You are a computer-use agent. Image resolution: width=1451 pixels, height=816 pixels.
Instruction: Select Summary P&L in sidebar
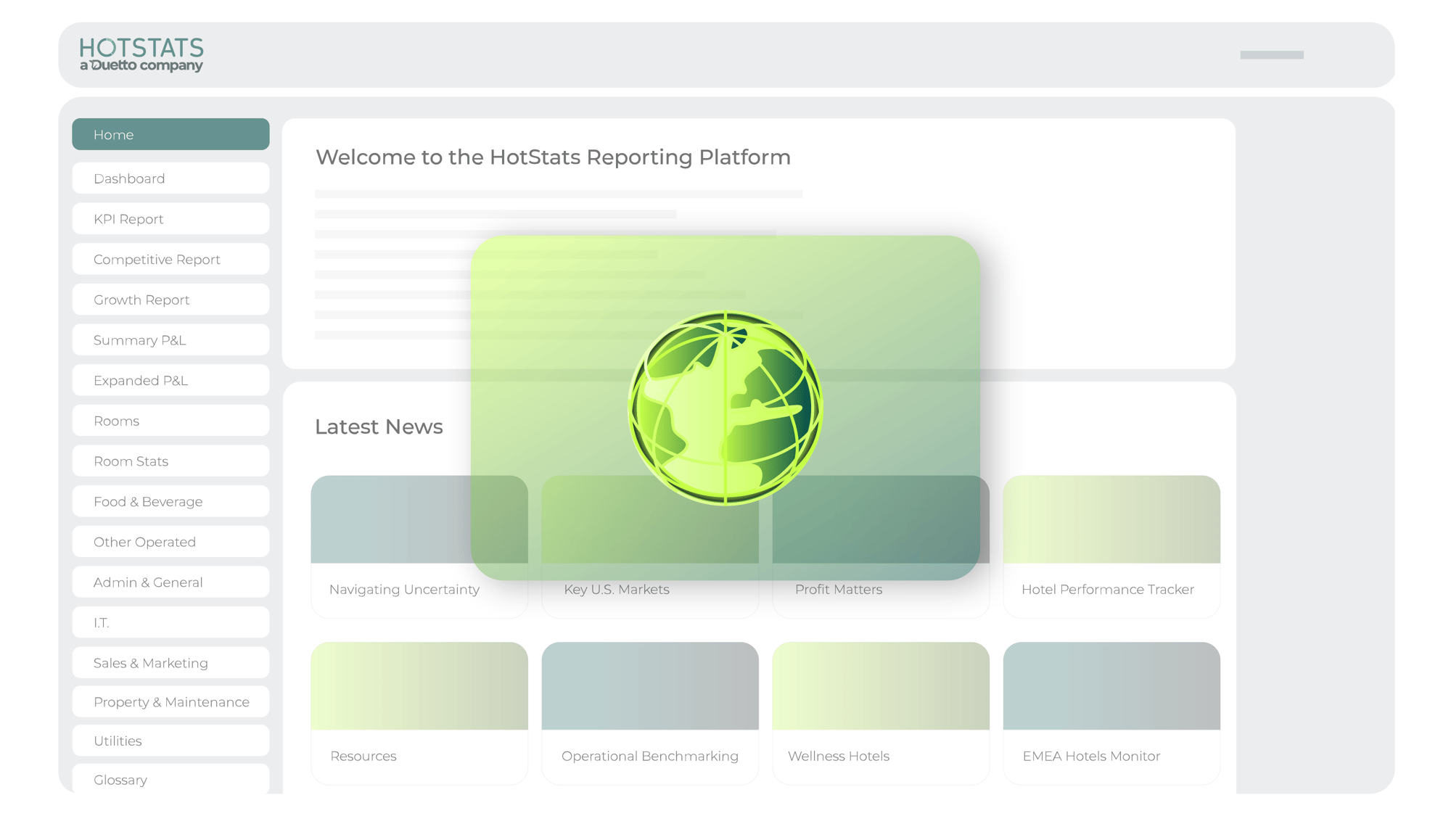click(x=170, y=340)
